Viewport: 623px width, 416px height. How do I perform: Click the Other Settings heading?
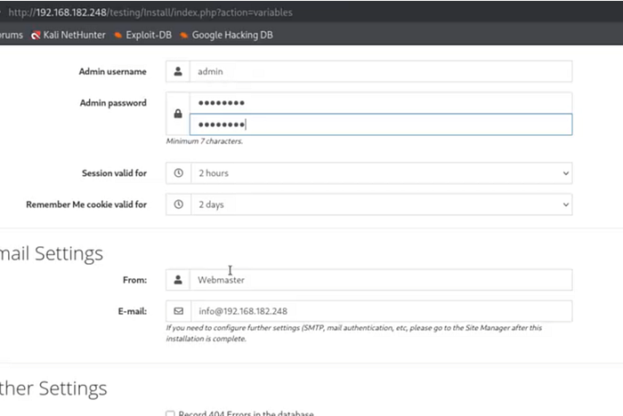pos(53,388)
